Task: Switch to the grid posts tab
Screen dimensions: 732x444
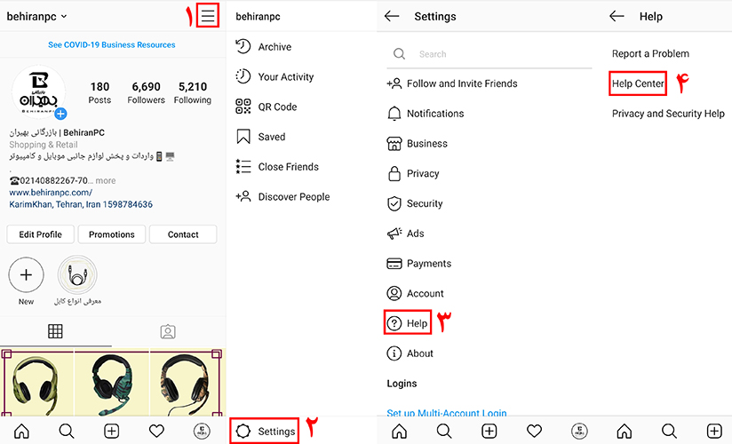Action: [x=55, y=331]
